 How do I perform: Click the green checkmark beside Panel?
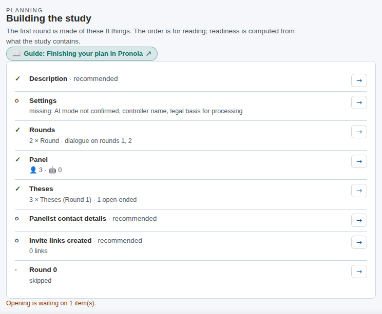tap(17, 160)
